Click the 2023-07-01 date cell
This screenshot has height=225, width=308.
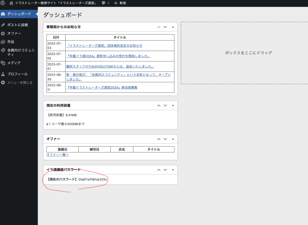56,67
